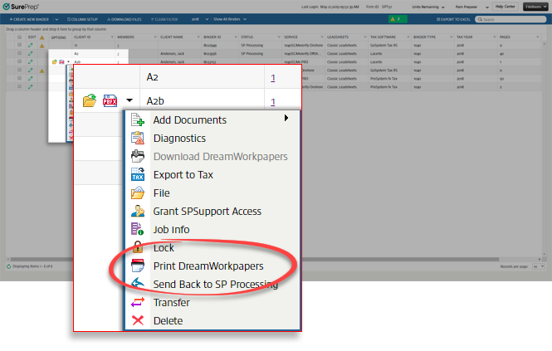Open Add Documents submenu in the enlarged menu
The image size is (552, 351).
pyautogui.click(x=212, y=120)
